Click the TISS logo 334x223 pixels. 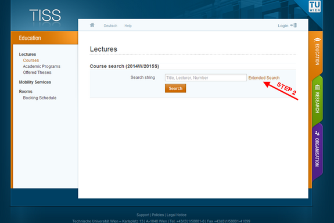coord(45,15)
